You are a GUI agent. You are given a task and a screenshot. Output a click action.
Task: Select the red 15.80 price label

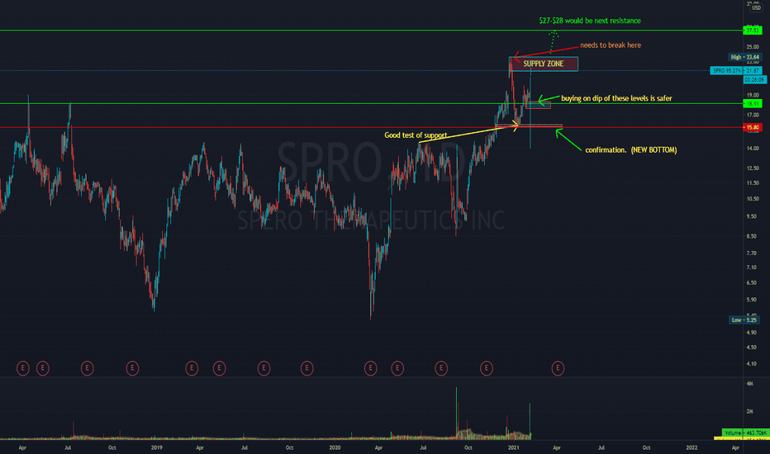[753, 127]
